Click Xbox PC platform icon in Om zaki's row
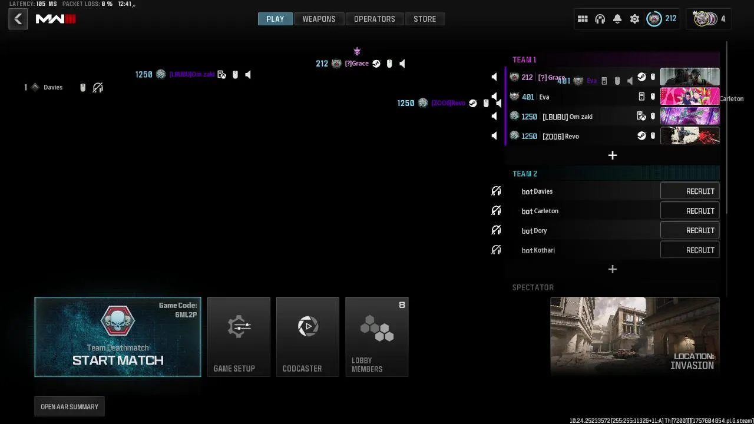This screenshot has width=754, height=424. [x=641, y=117]
